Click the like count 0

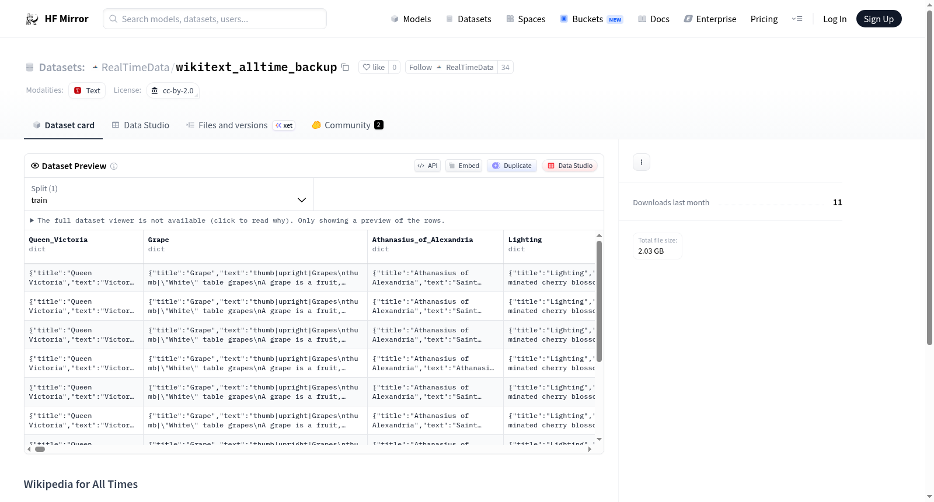tap(395, 67)
